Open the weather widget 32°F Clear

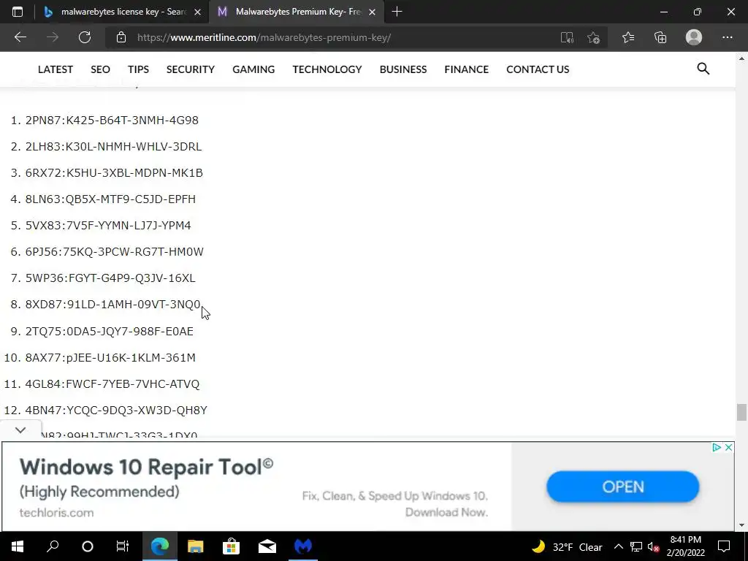click(x=566, y=546)
